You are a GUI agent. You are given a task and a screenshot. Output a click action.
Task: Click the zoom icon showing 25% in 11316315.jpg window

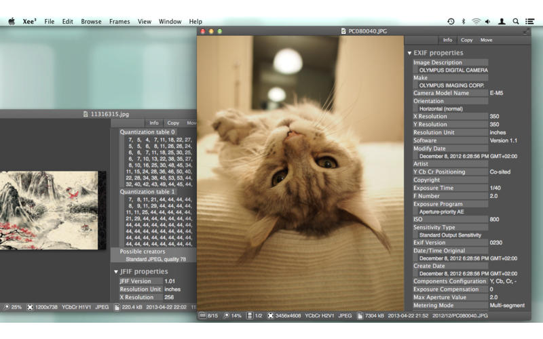(x=7, y=306)
